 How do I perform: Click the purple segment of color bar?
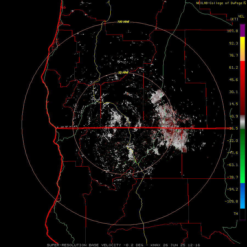click(242, 30)
